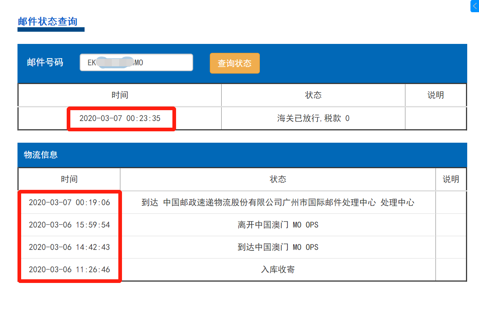The height and width of the screenshot is (311, 479).
Task: Click the 时间 header in logistics table
Action: 68,179
